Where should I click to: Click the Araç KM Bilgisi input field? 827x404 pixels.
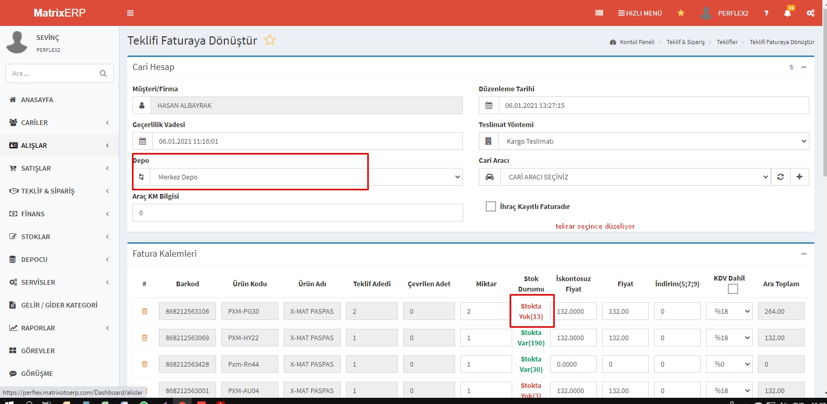[297, 213]
